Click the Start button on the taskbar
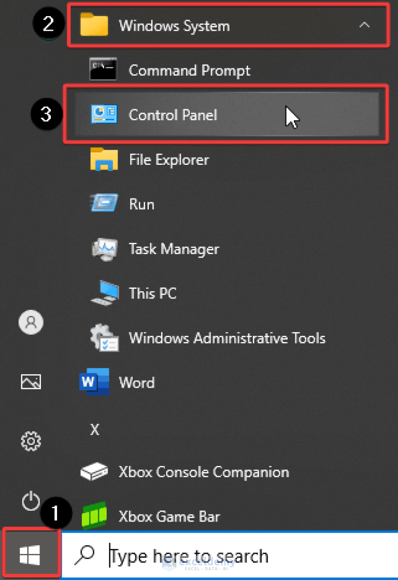 (x=31, y=553)
